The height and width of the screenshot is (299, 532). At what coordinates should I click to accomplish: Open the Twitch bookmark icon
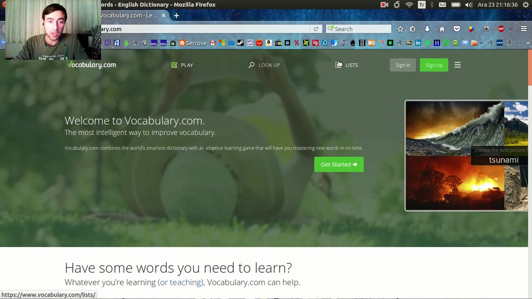pyautogui.click(x=108, y=43)
